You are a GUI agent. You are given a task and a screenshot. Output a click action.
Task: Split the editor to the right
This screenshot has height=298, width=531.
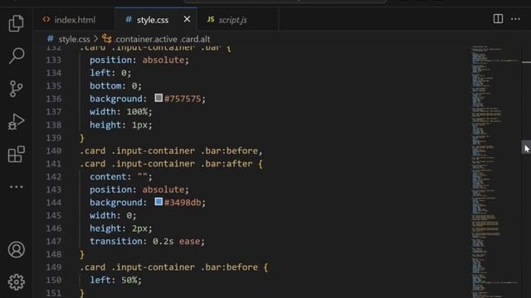(498, 19)
